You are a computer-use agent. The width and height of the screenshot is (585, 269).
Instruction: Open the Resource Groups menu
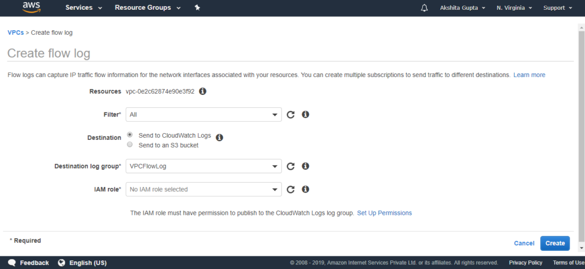click(x=148, y=7)
